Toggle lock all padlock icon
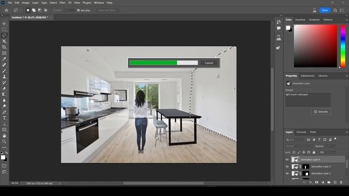 pyautogui.click(x=314, y=152)
